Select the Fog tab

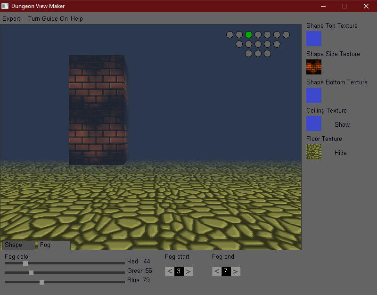(x=54, y=245)
